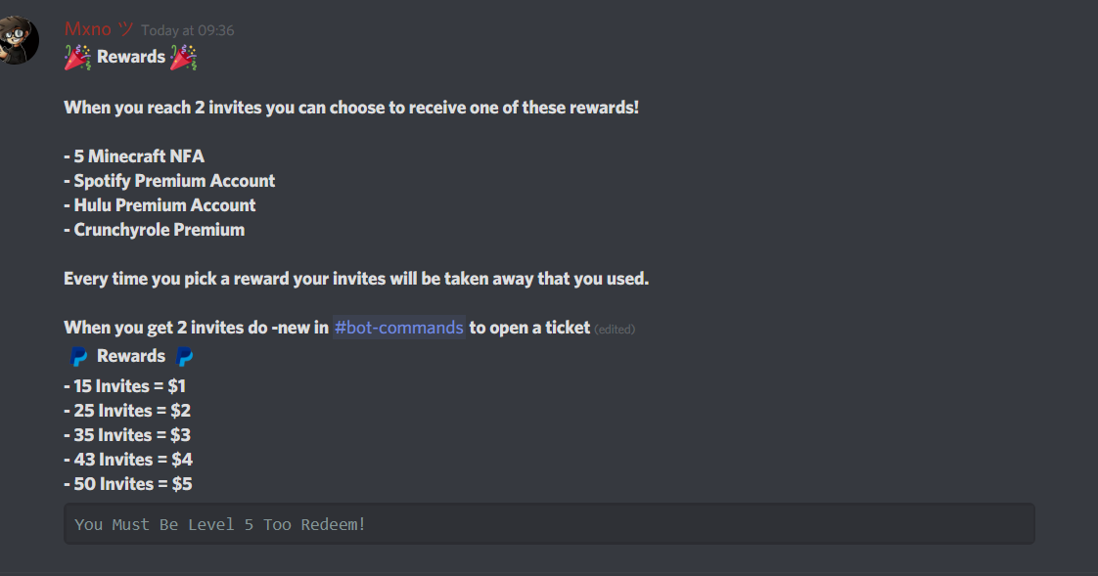Click the PayPal emoji left of Rewards
The image size is (1098, 576).
click(79, 357)
